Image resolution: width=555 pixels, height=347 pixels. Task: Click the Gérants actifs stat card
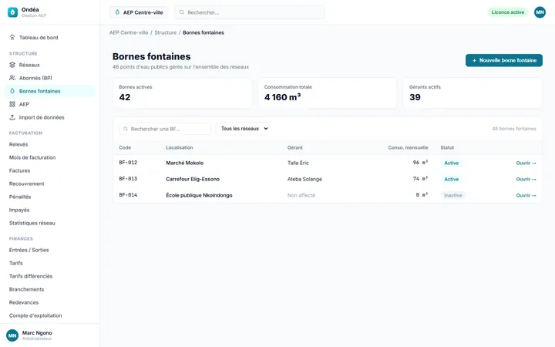point(473,93)
